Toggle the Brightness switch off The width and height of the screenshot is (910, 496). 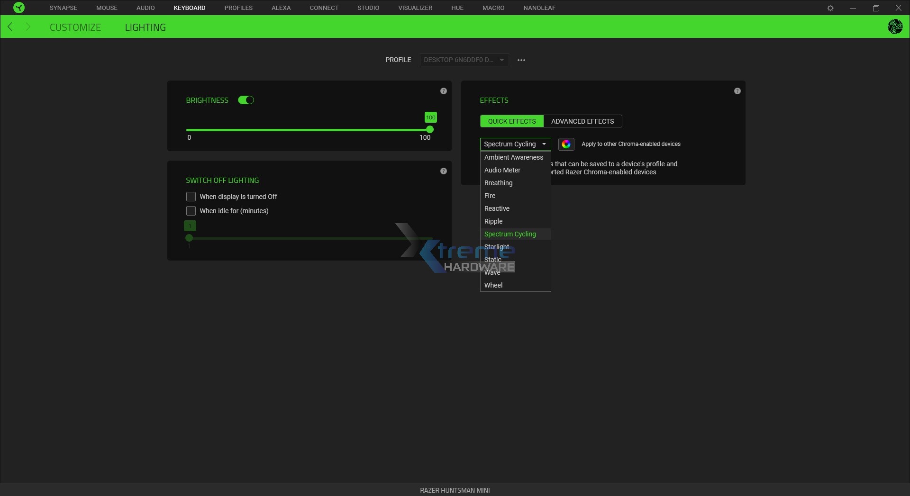[246, 100]
